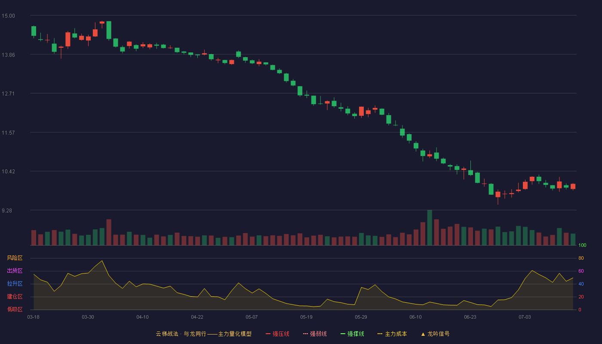Click the 低吸区 zone label
Image resolution: width=602 pixels, height=344 pixels.
[x=15, y=309]
